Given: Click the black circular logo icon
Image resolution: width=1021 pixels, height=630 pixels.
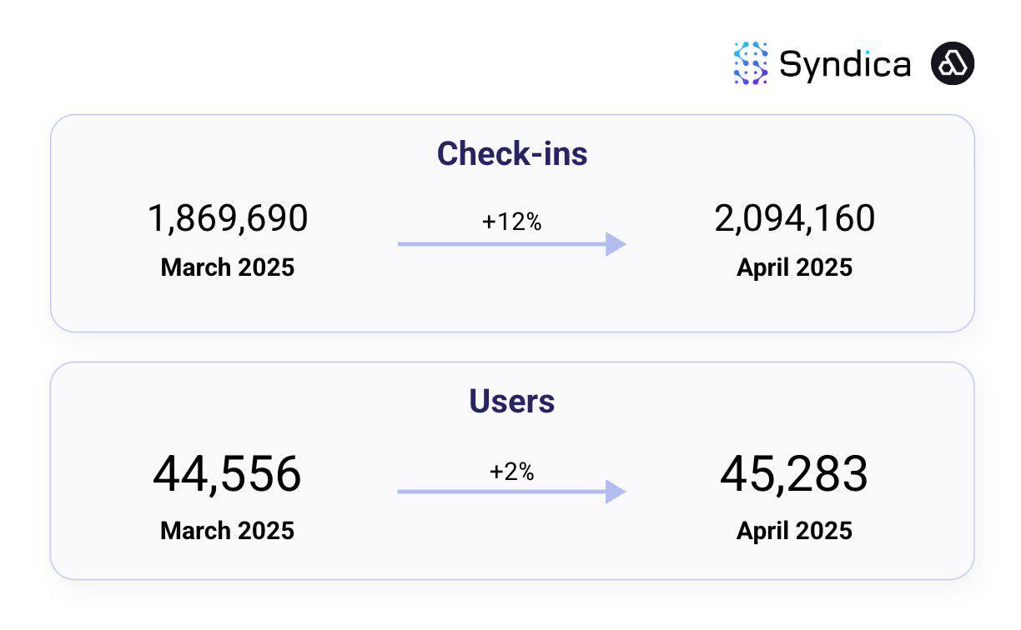Looking at the screenshot, I should pyautogui.click(x=952, y=63).
